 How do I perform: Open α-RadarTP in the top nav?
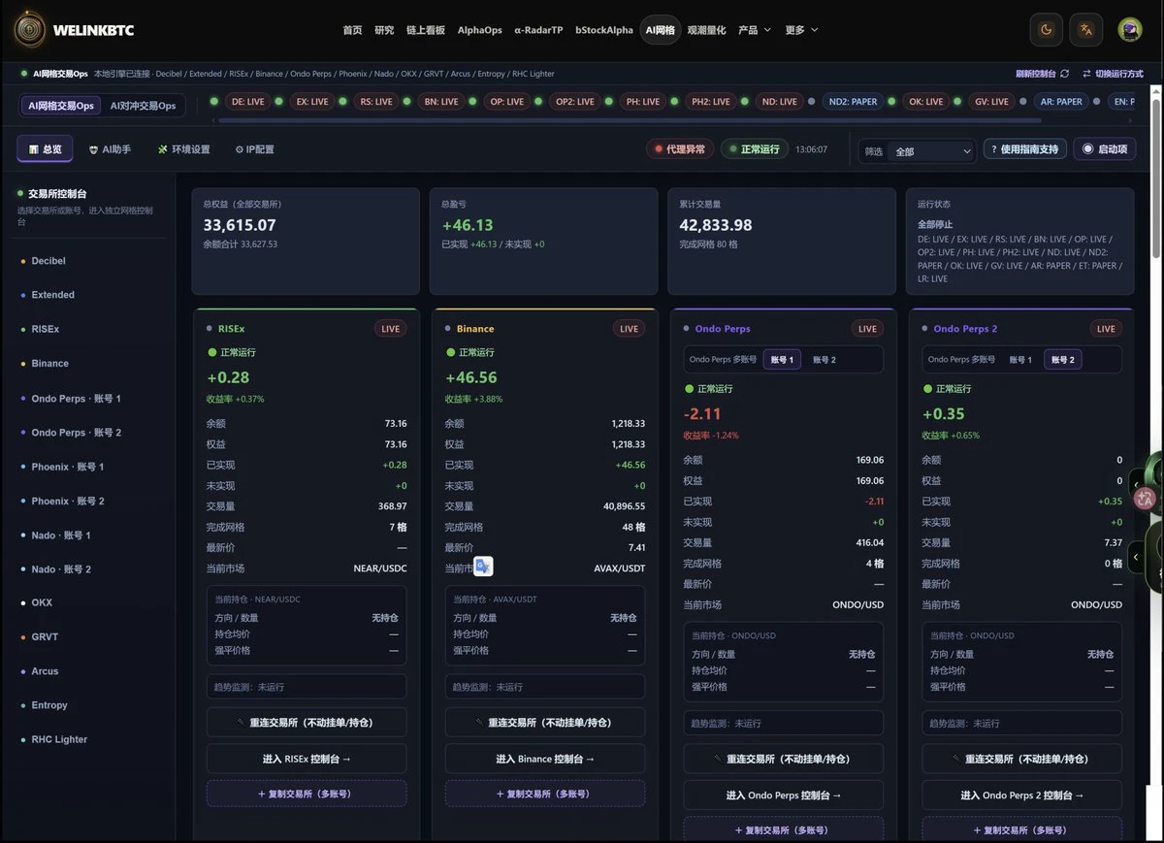[538, 30]
